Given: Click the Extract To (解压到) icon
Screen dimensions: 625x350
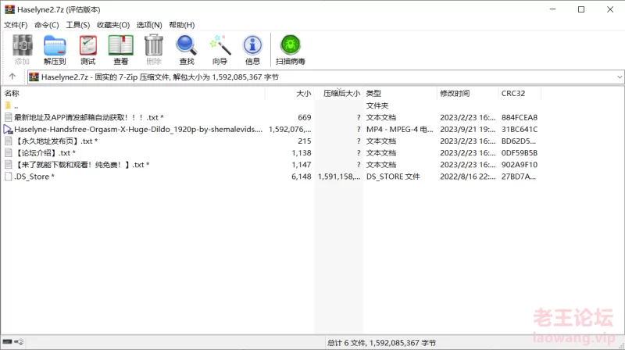Looking at the screenshot, I should click(55, 45).
